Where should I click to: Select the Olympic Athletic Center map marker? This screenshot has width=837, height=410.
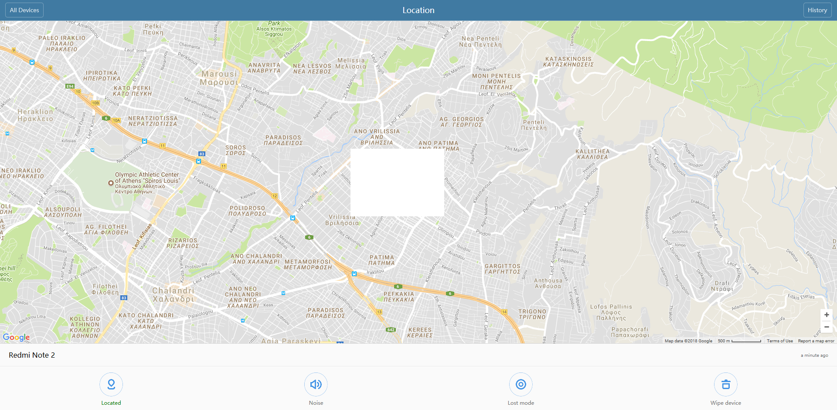point(111,183)
